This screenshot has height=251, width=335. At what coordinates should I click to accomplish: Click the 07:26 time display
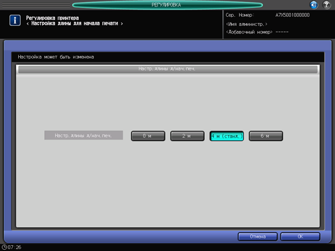(x=14, y=247)
